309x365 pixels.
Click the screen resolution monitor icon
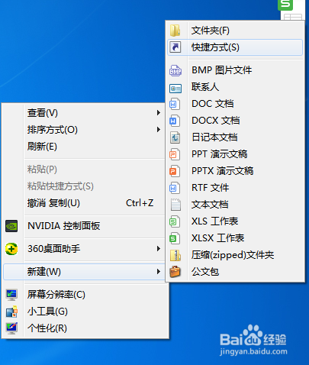(11, 295)
